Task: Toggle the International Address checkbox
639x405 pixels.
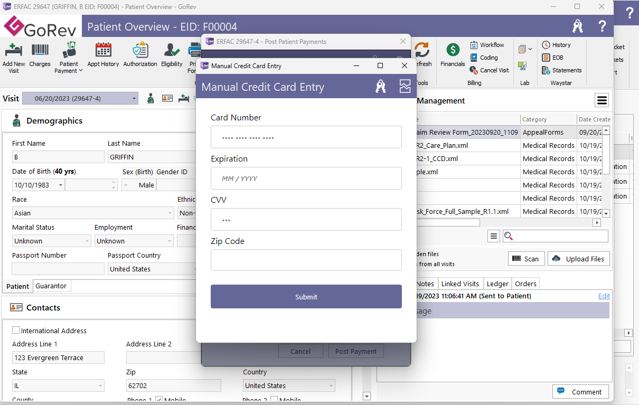Action: point(16,331)
